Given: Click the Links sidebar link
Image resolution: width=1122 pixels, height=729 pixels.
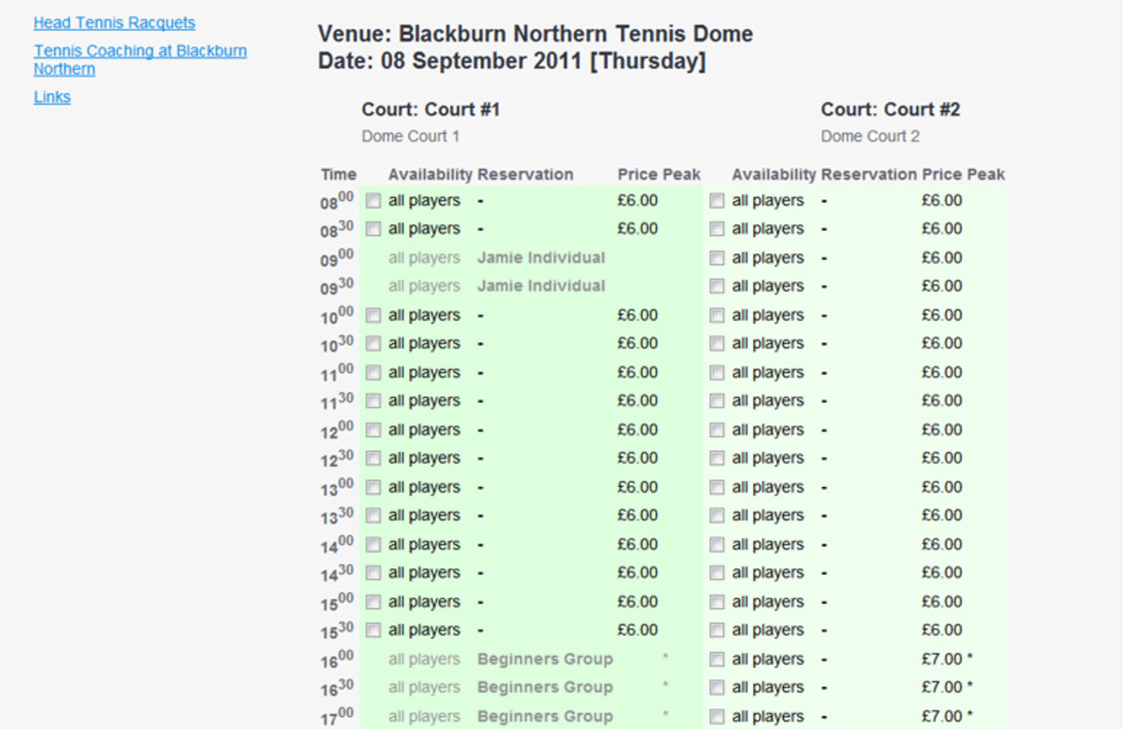Looking at the screenshot, I should [x=52, y=97].
